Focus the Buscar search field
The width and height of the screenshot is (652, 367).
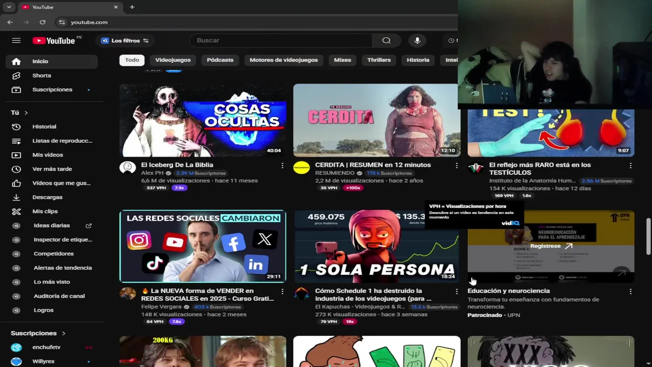tap(281, 41)
